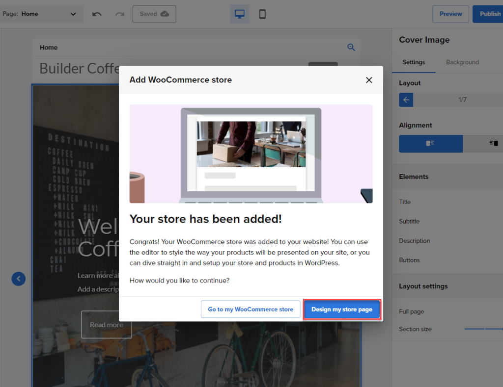The image size is (503, 387).
Task: Click the Home menu item on page
Action: (x=49, y=48)
